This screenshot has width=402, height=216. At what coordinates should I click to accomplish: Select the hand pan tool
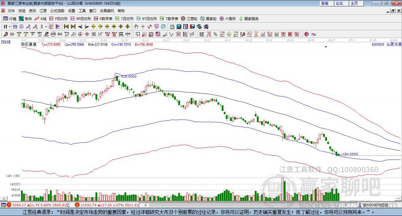pos(136,27)
